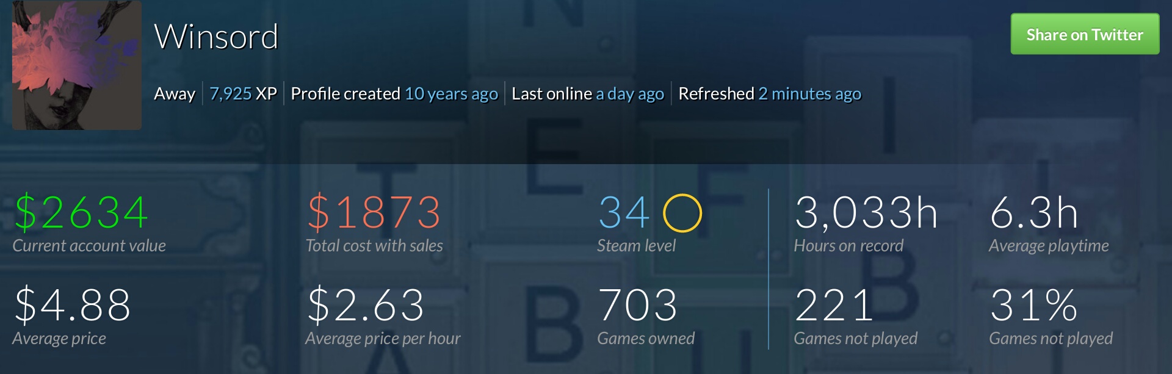Click the "a day ago" last online timestamp
The width and height of the screenshot is (1172, 374).
(629, 93)
